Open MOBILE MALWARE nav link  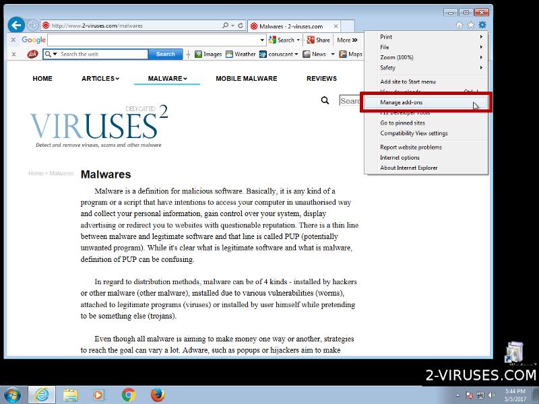[x=246, y=78]
